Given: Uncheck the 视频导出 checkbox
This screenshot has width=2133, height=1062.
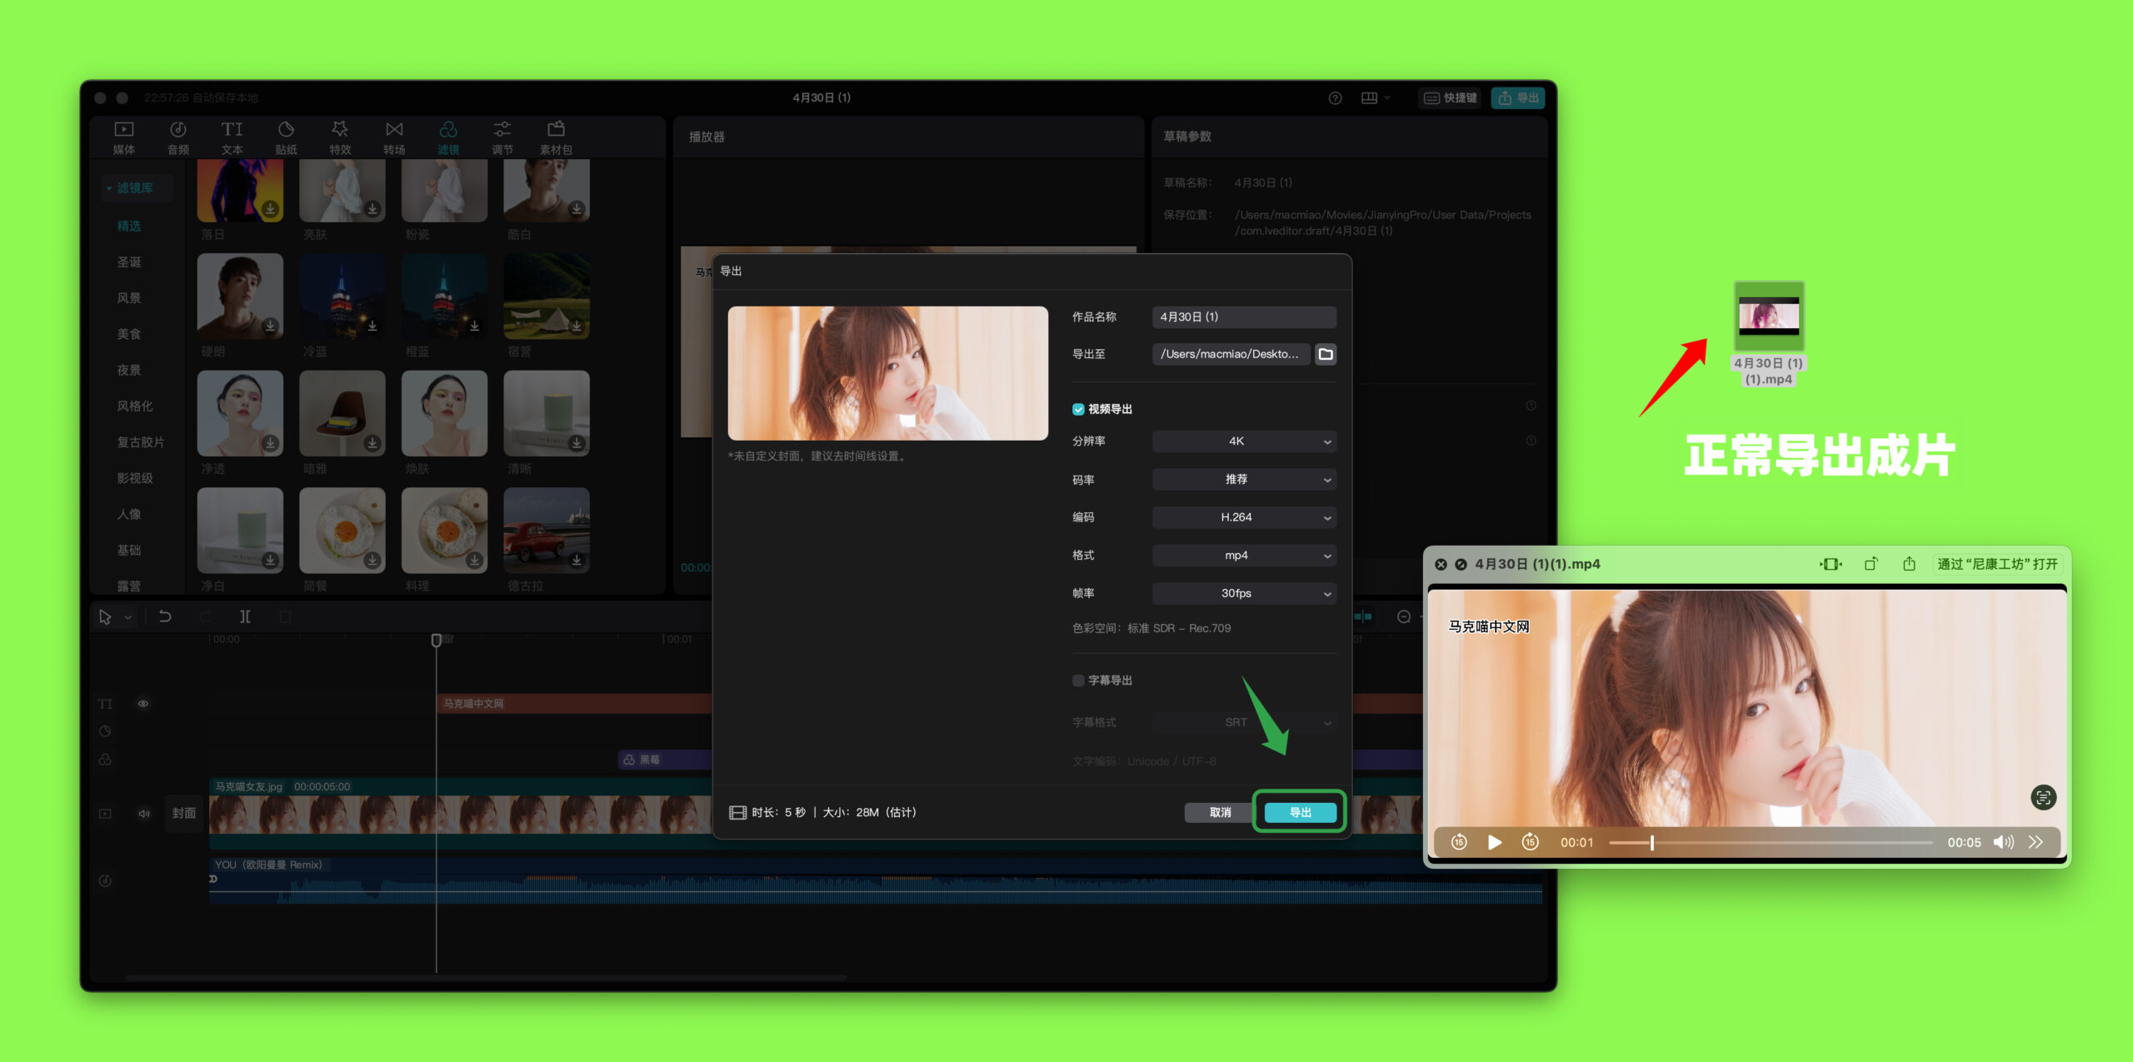Looking at the screenshot, I should click(1078, 409).
